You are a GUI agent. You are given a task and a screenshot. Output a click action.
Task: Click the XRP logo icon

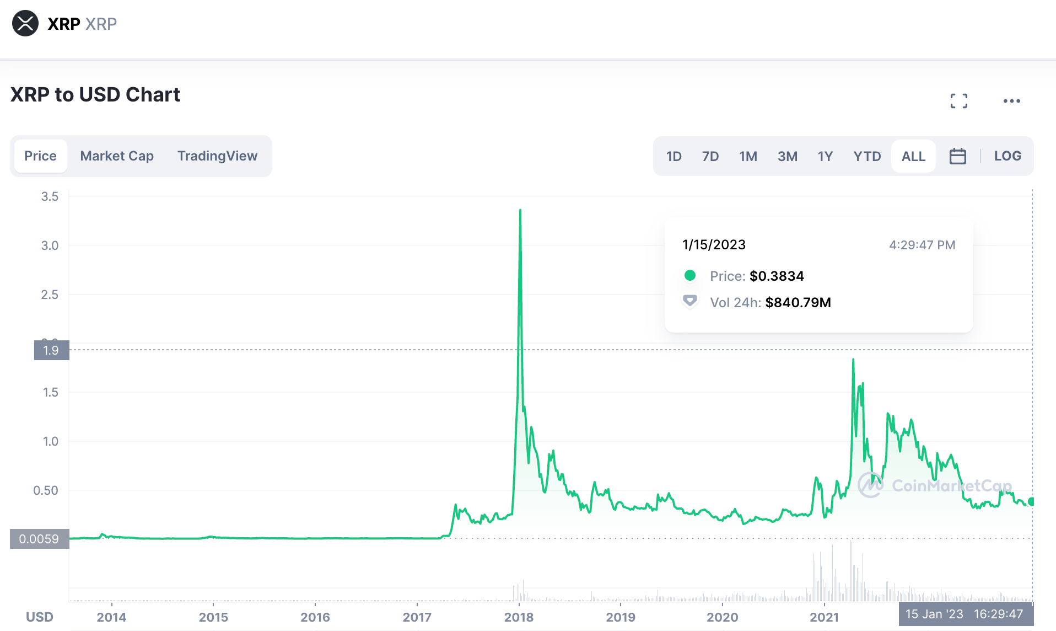click(25, 24)
